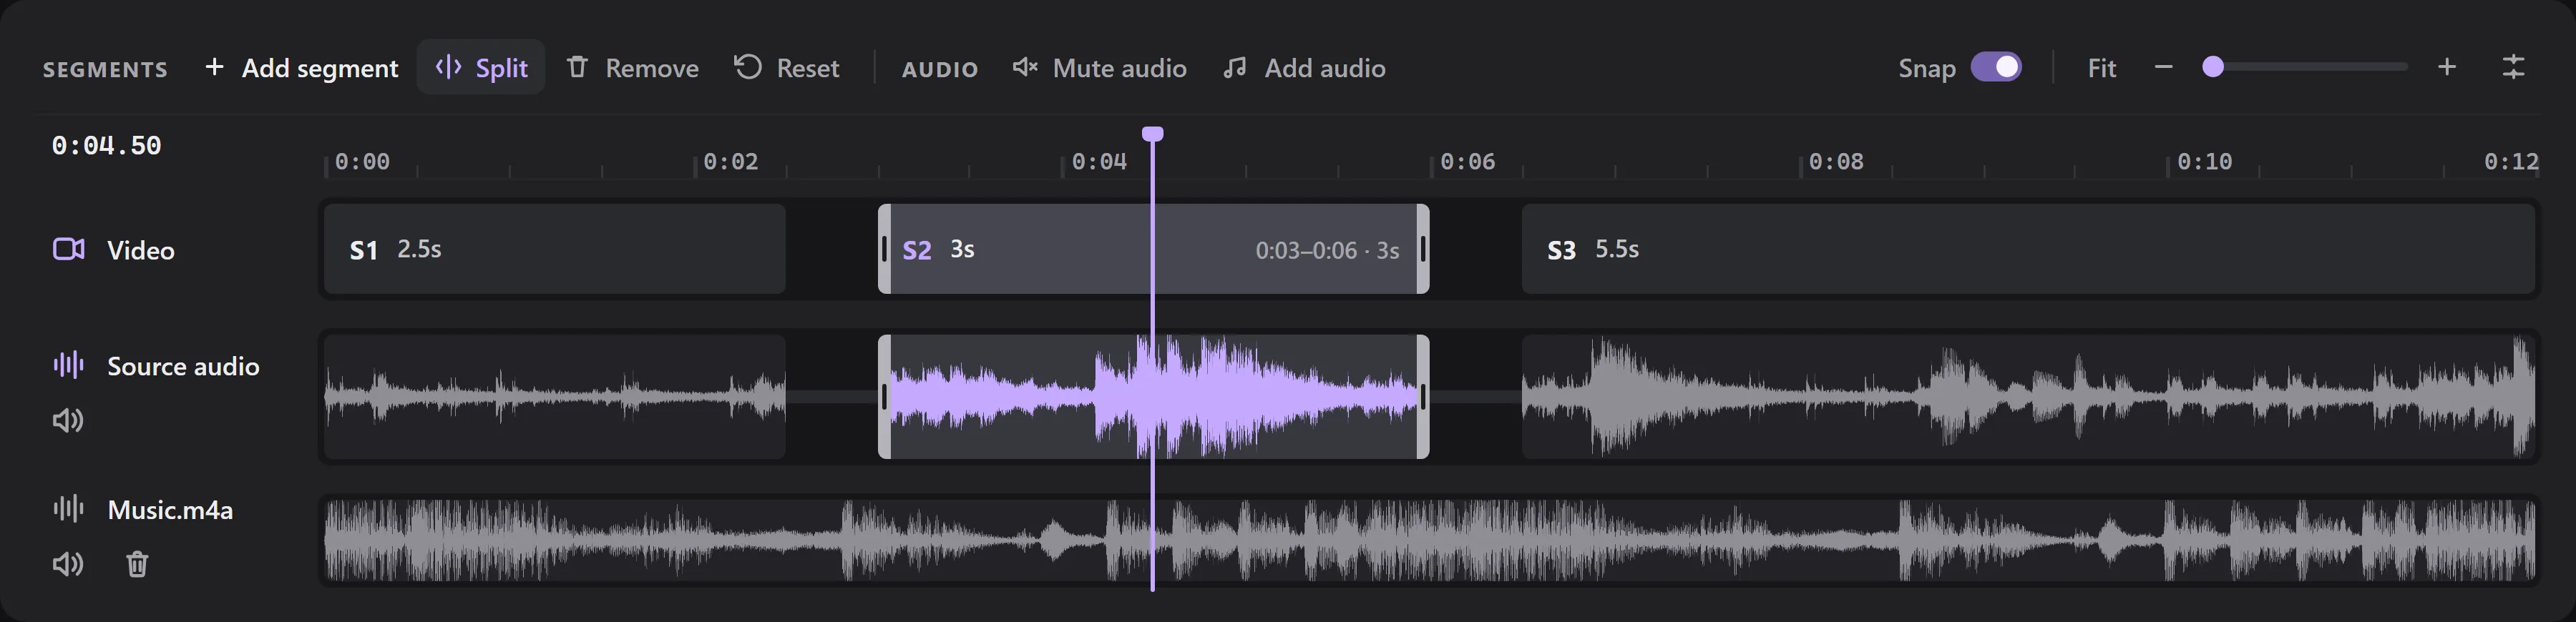Click the muted speaker icon in toolbar
Image resolution: width=2576 pixels, height=622 pixels.
click(x=1024, y=67)
